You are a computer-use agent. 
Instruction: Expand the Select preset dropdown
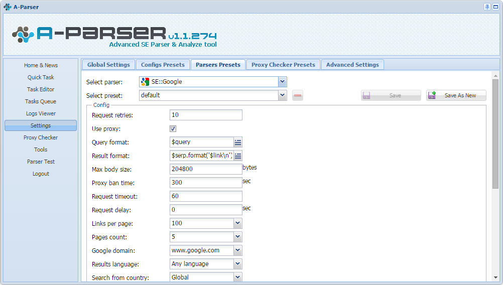pyautogui.click(x=282, y=95)
